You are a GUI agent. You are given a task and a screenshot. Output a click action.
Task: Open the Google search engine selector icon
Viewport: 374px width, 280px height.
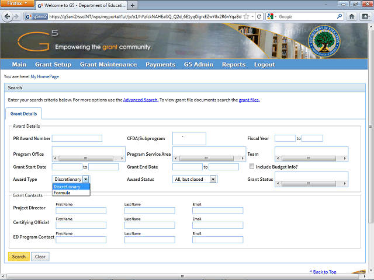coord(272,16)
